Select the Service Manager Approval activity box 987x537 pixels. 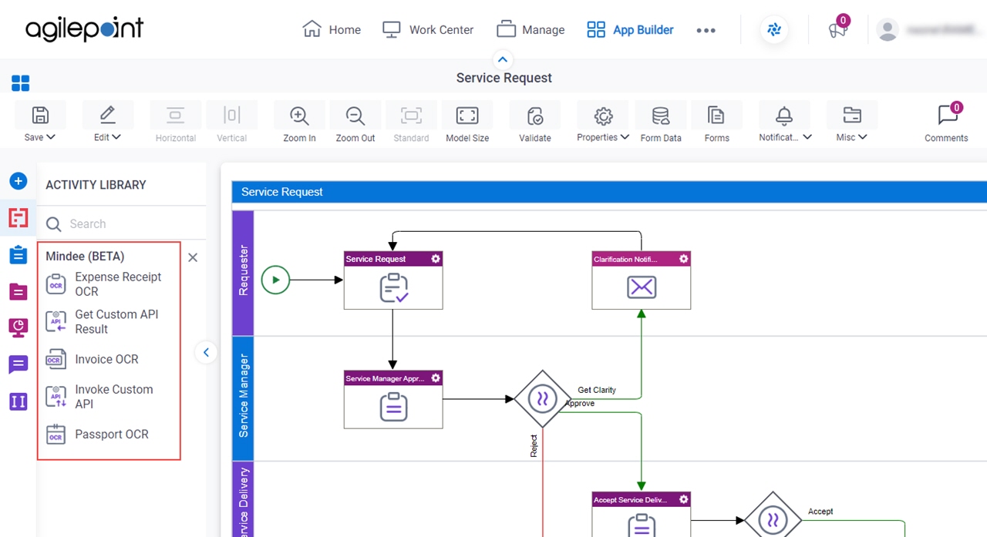pos(393,400)
